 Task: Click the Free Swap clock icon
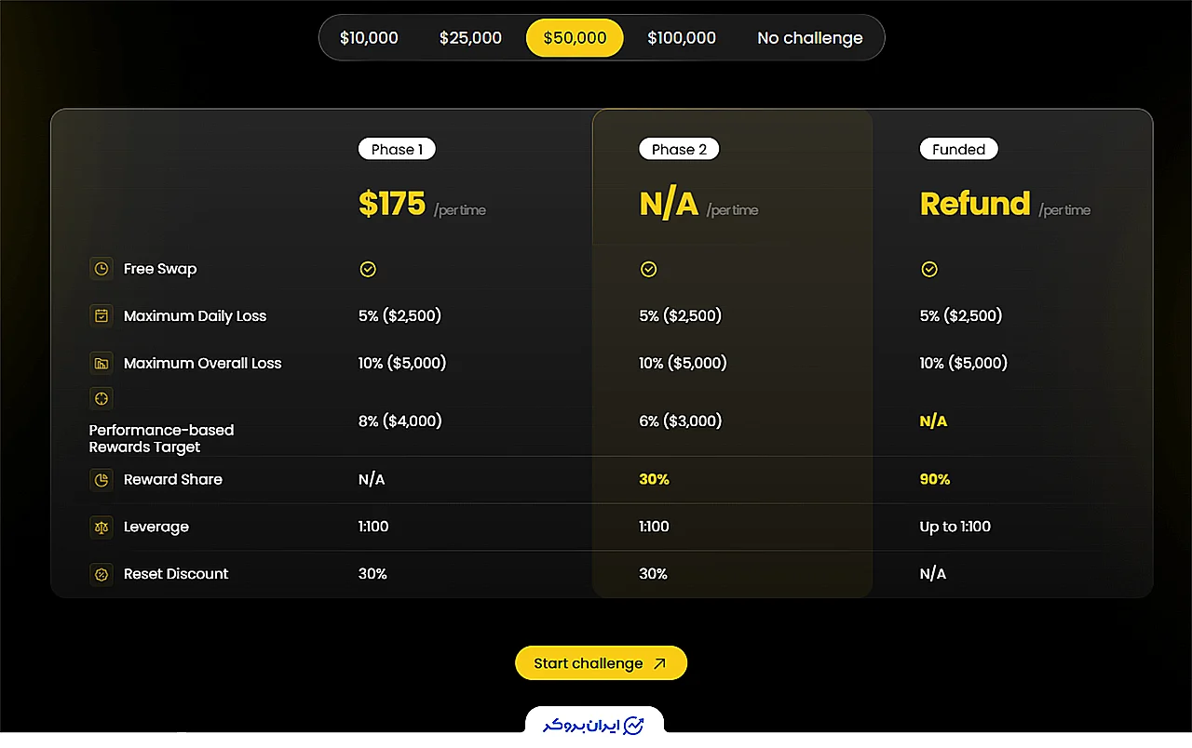point(101,269)
